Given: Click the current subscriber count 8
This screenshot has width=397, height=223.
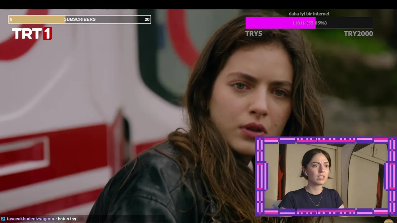Looking at the screenshot, I should pos(11,20).
